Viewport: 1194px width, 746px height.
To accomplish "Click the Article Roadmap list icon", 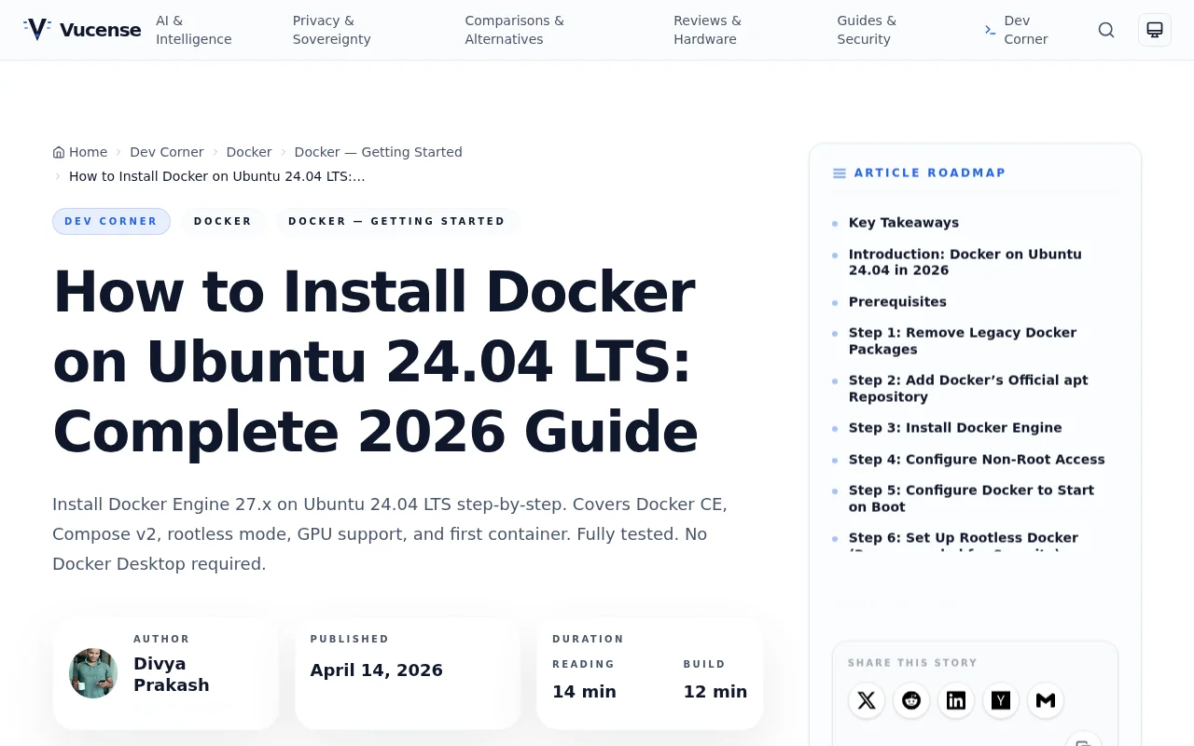I will tap(840, 173).
